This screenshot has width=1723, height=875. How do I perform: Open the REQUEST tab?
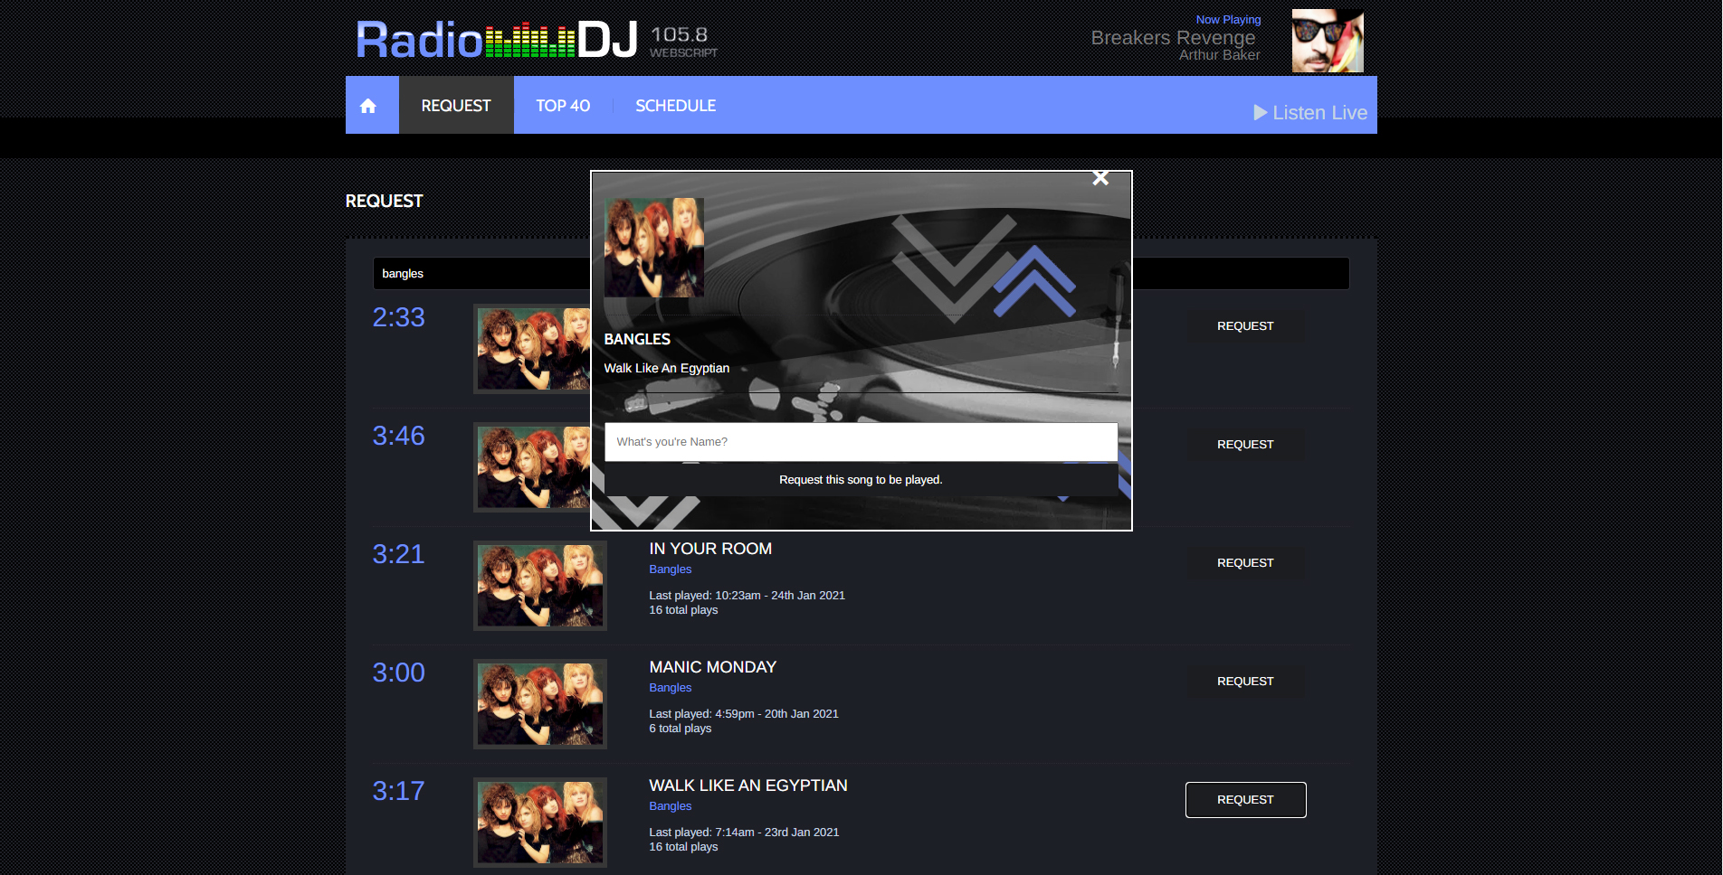[x=456, y=106]
